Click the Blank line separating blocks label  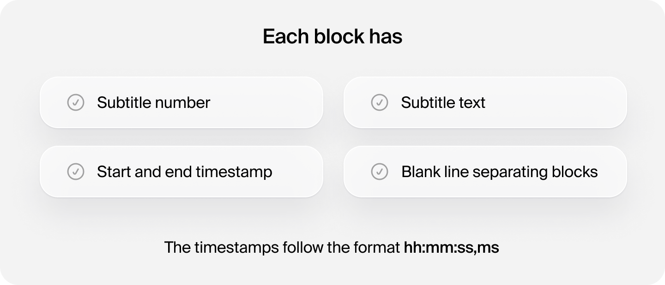tap(500, 172)
